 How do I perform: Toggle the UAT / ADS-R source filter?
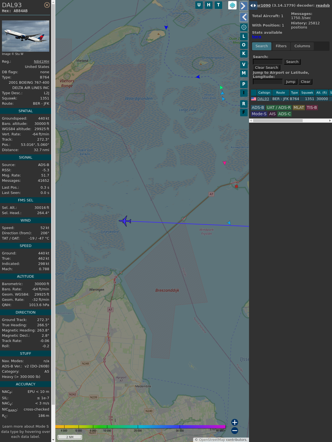tap(279, 108)
